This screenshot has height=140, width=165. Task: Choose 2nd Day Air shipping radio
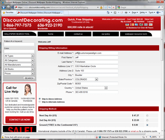[147, 120]
